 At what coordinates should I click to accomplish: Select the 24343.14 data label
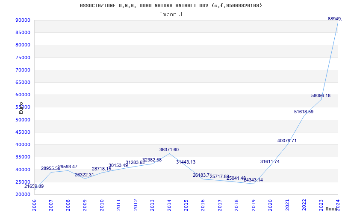253,180
